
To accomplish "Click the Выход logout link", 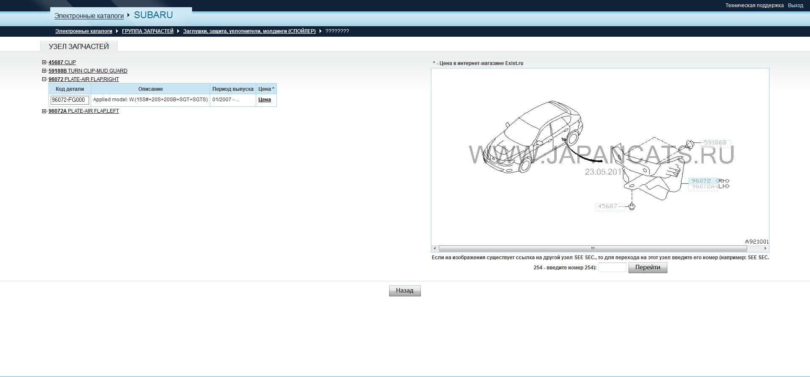I will click(x=796, y=5).
